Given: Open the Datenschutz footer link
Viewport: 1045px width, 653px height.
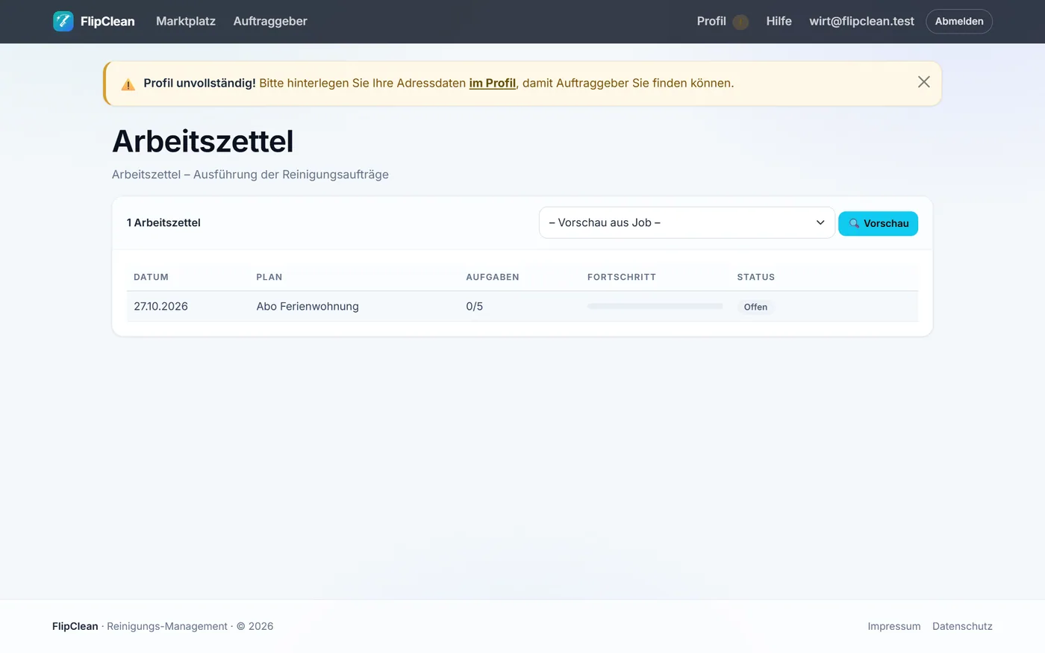Looking at the screenshot, I should coord(962,626).
